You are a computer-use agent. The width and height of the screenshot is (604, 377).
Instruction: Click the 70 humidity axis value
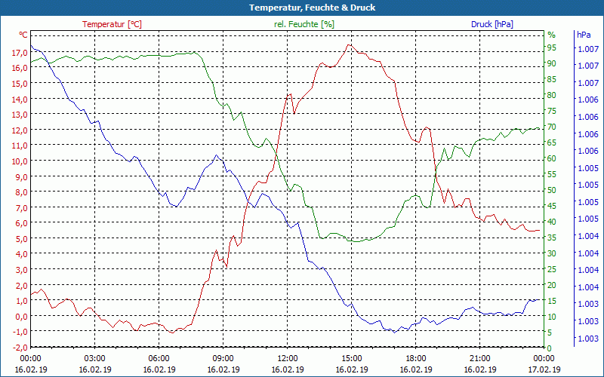point(552,127)
